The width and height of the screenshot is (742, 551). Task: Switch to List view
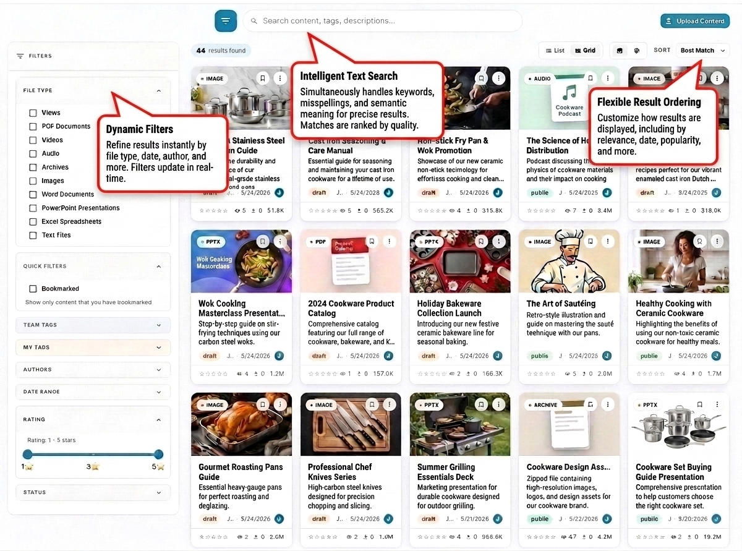coord(555,51)
